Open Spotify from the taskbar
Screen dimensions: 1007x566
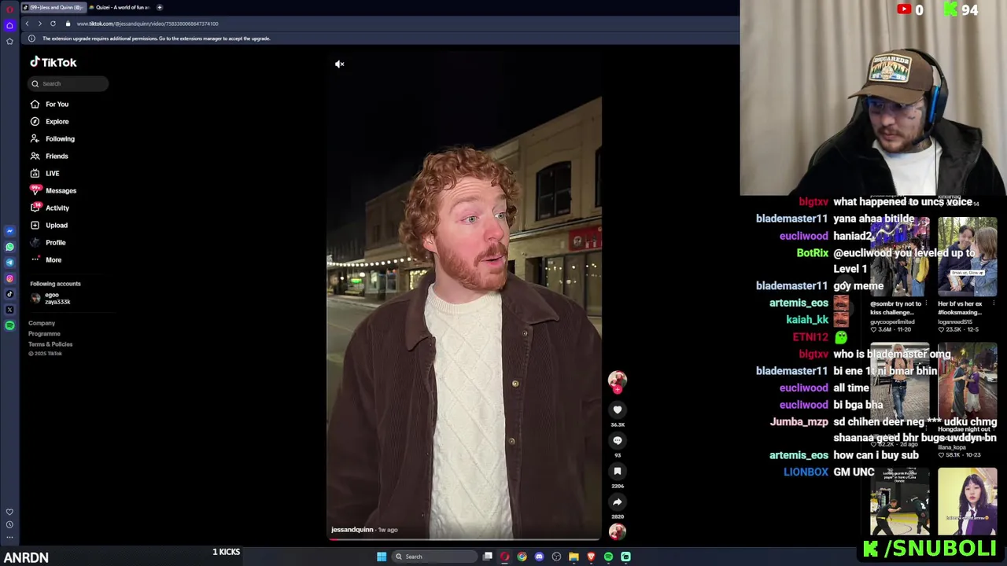pos(608,557)
